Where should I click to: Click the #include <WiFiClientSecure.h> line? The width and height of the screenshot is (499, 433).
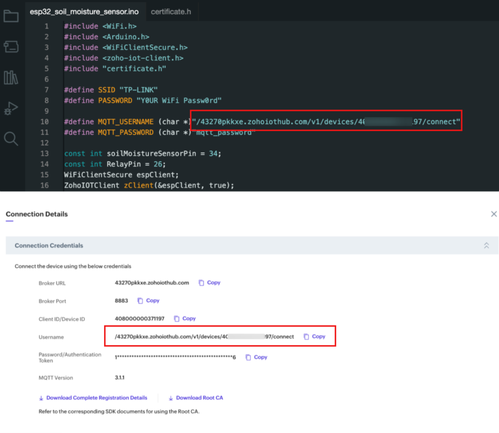click(x=126, y=47)
